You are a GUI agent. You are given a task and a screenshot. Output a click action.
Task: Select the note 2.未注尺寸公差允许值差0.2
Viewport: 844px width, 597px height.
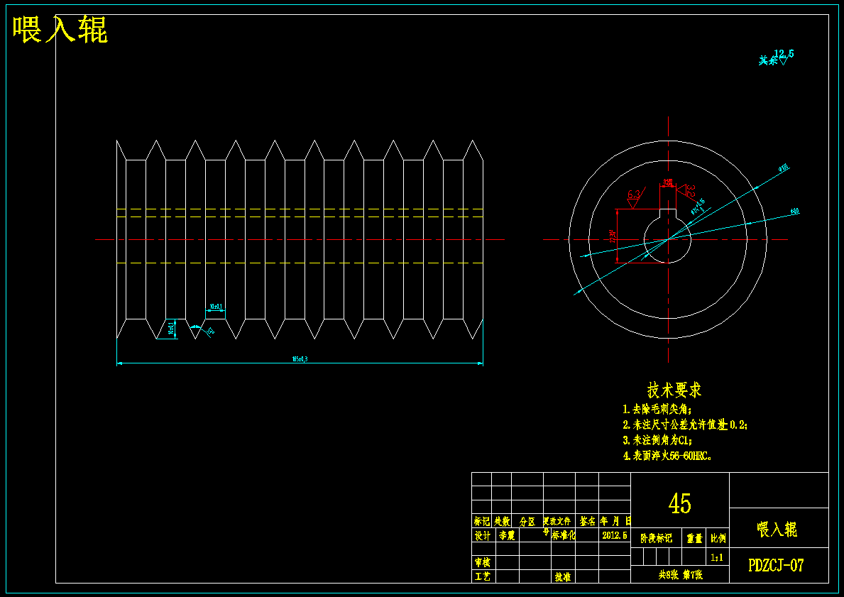(685, 425)
